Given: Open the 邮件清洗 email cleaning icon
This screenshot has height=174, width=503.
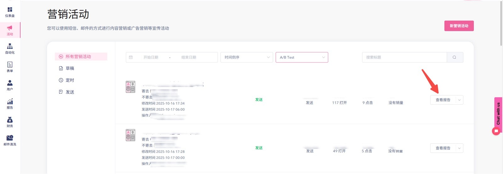Looking at the screenshot, I should pyautogui.click(x=10, y=140).
